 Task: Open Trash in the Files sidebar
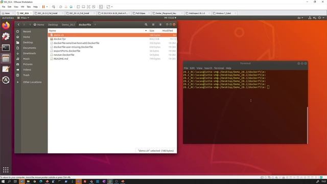tap(26, 75)
